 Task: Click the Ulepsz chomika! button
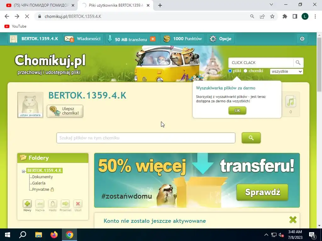pos(65,111)
